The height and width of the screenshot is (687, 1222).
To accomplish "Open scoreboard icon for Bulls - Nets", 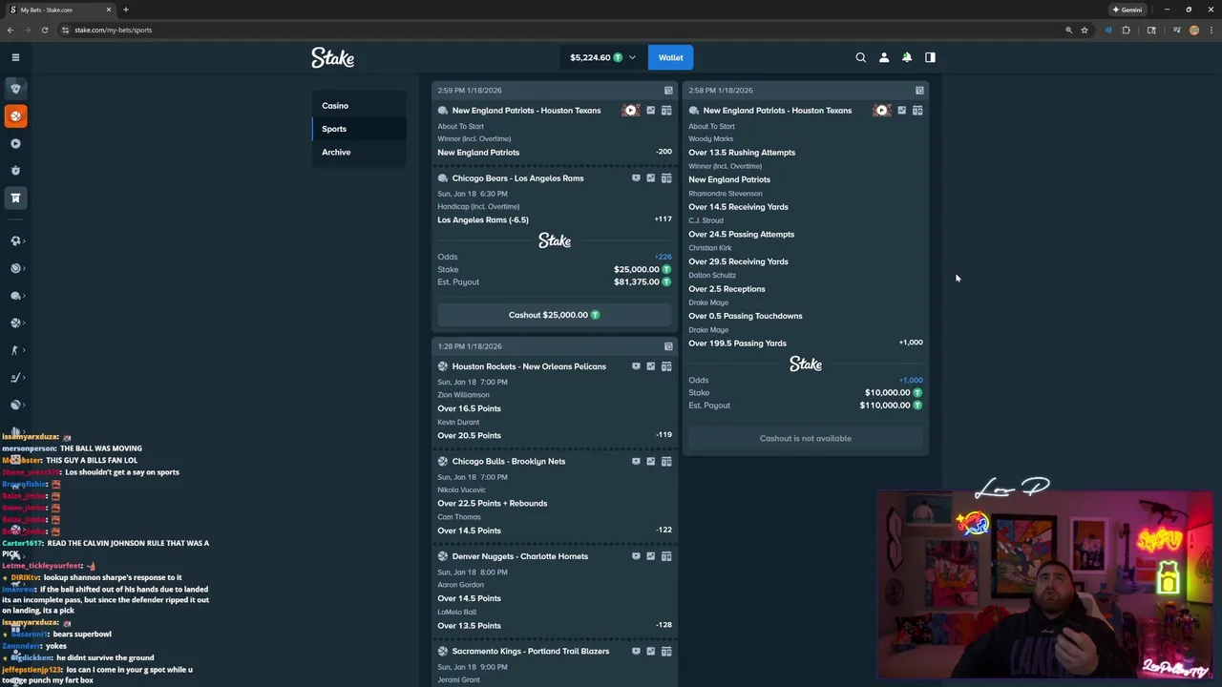I will [x=666, y=462].
